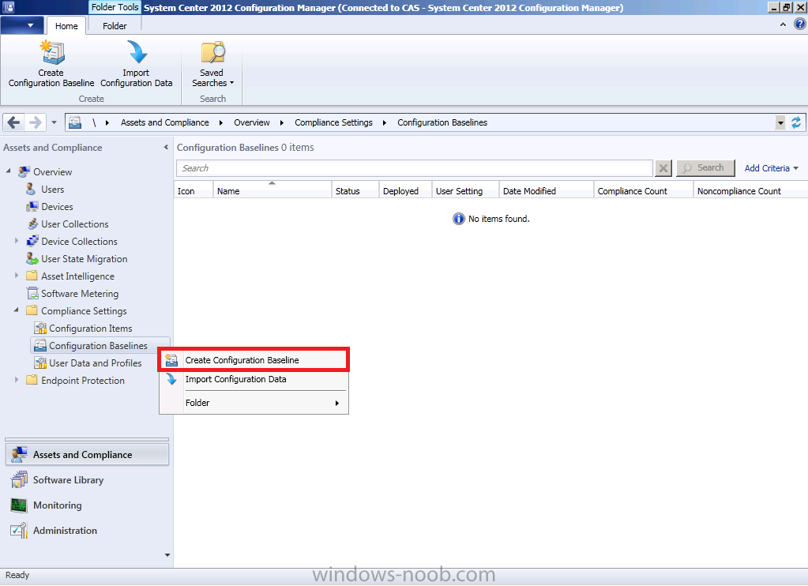Viewport: 808px width, 586px height.
Task: Click Compliance Settings in the breadcrumb
Action: click(333, 122)
